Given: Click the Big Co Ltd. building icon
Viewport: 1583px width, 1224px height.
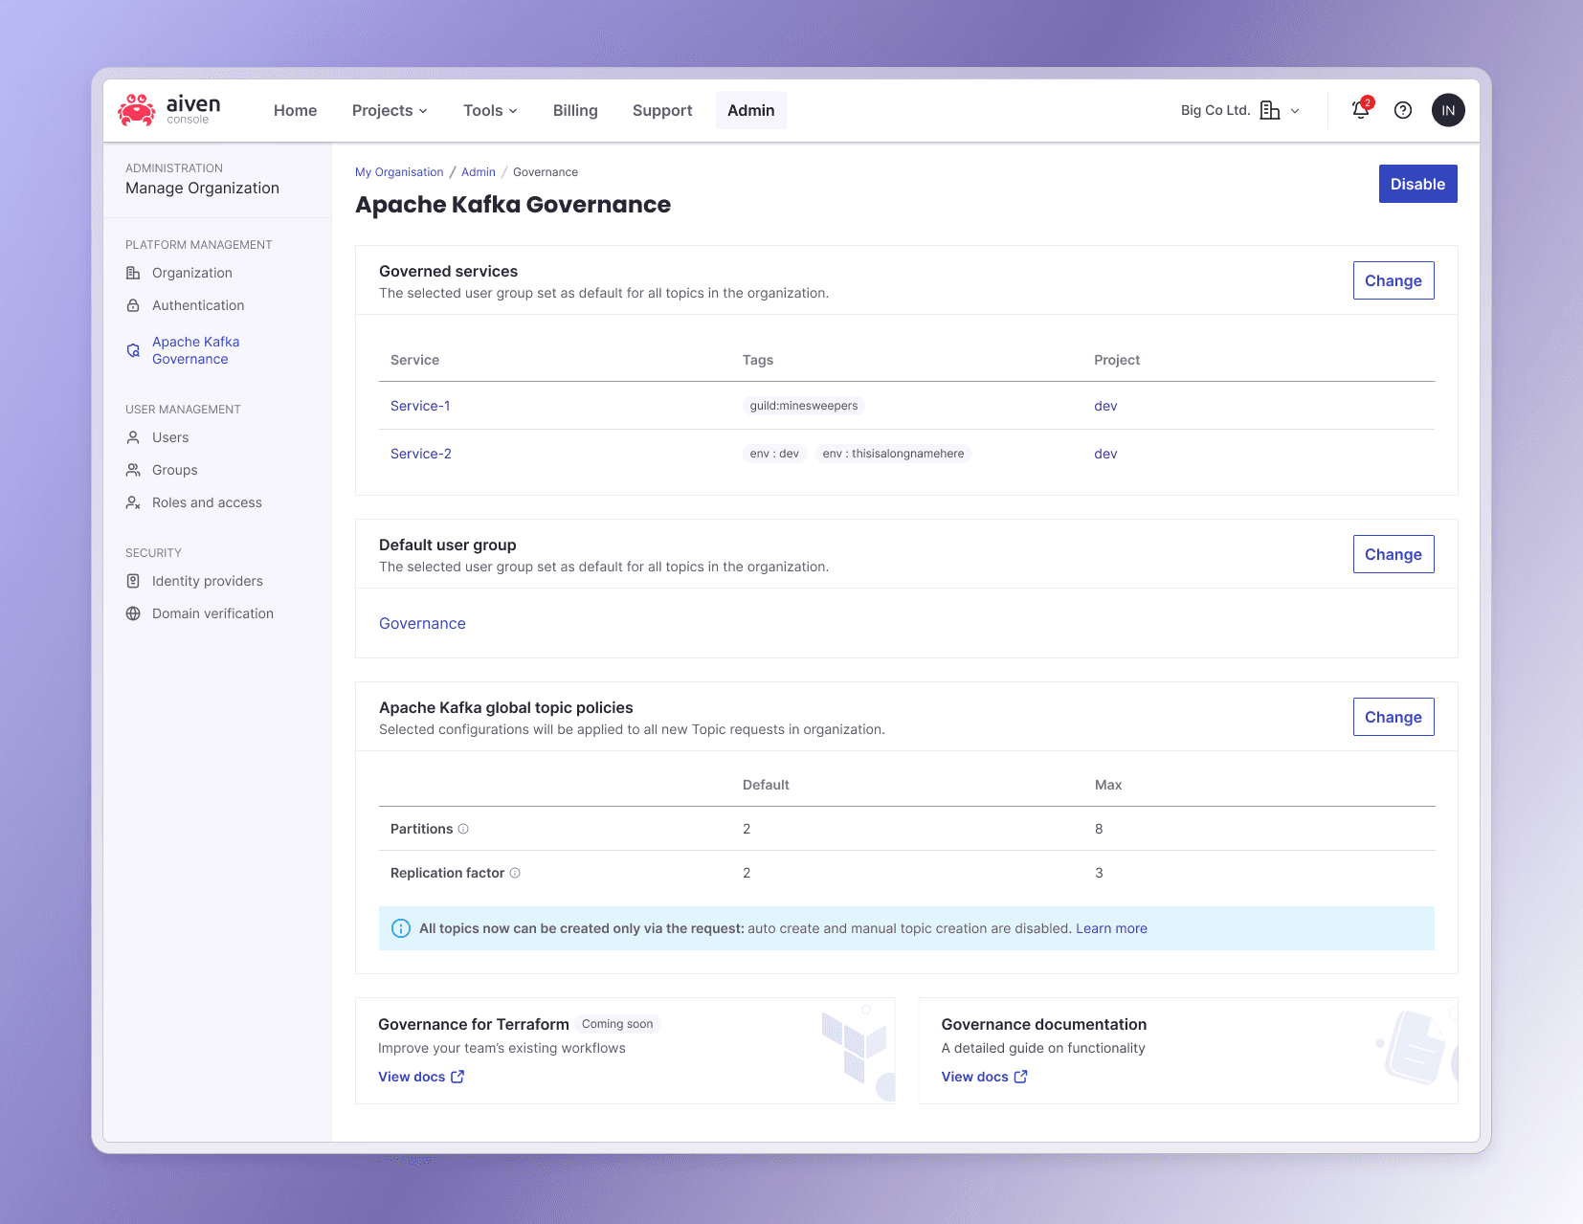Looking at the screenshot, I should 1270,110.
